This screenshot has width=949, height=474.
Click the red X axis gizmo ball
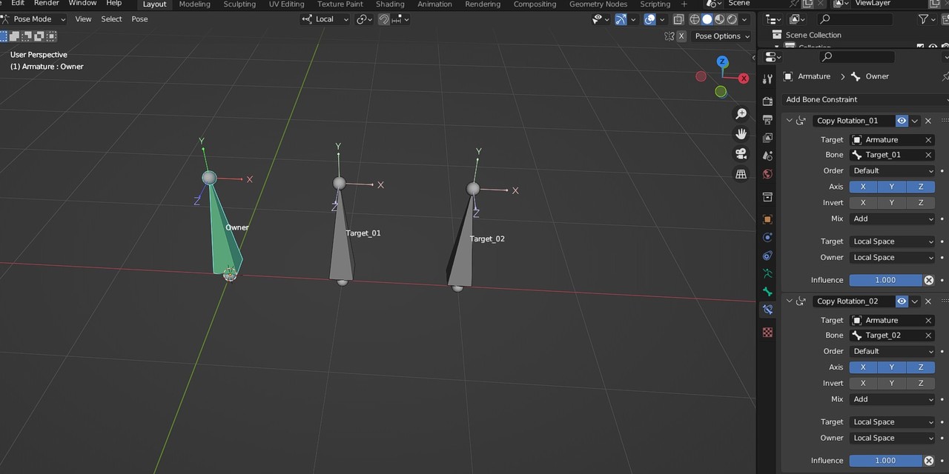744,79
